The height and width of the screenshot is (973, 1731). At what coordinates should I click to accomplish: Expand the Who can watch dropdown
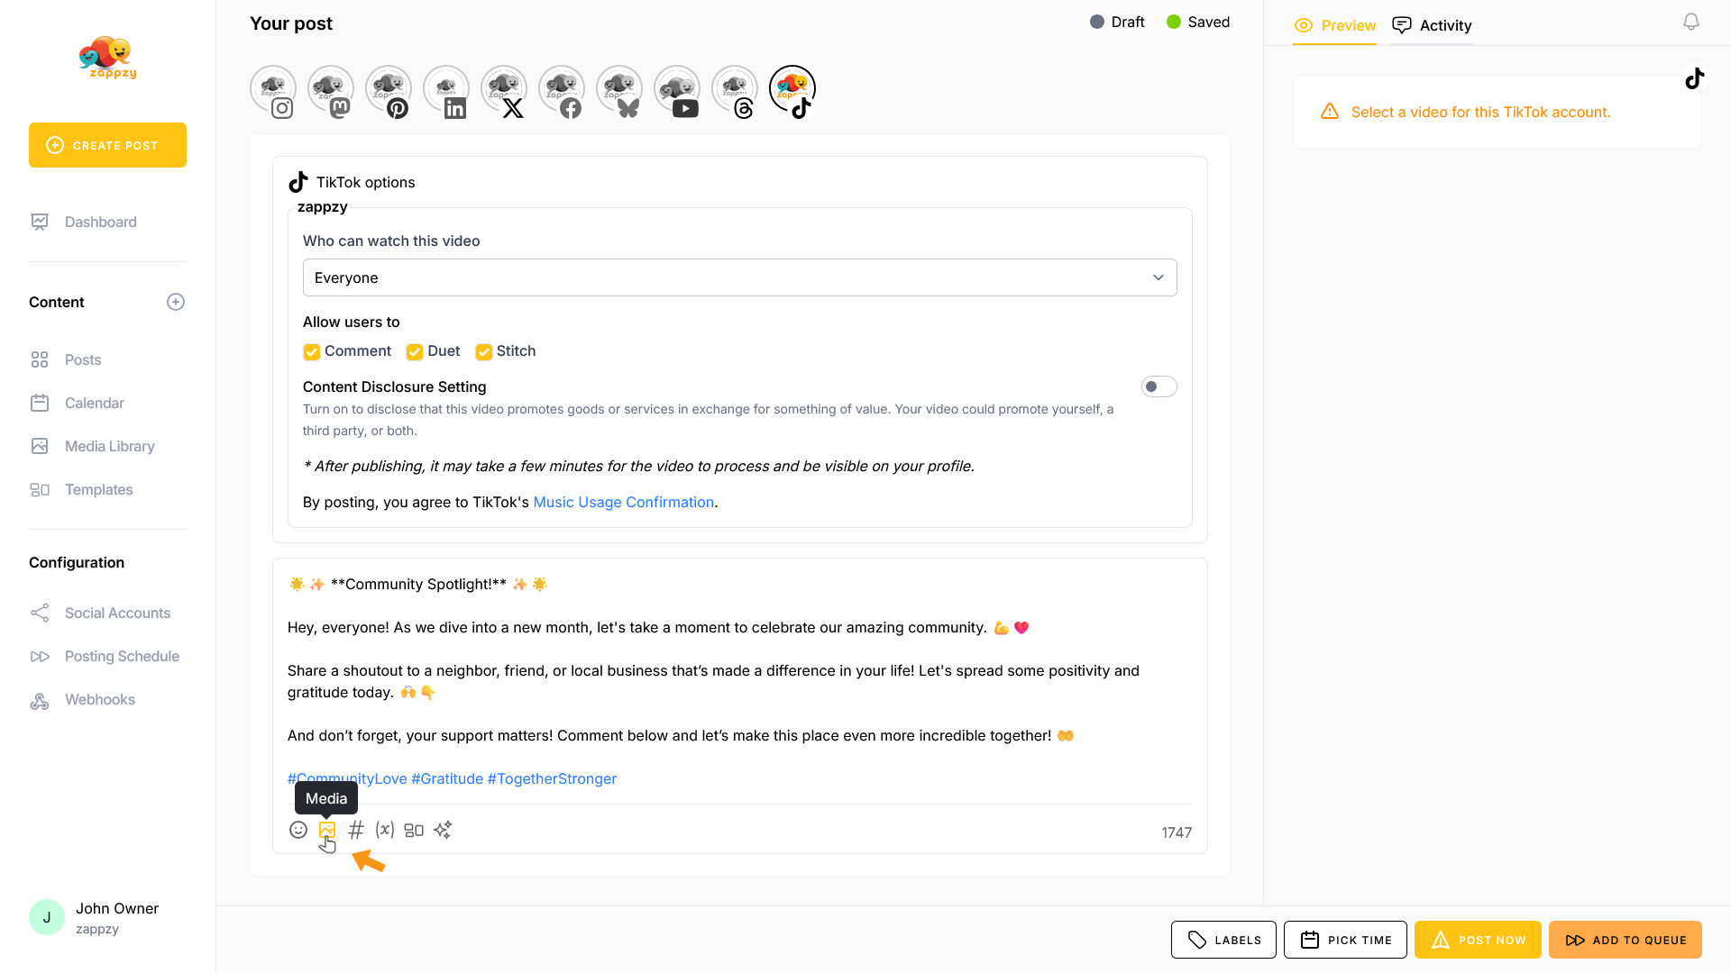pos(739,277)
